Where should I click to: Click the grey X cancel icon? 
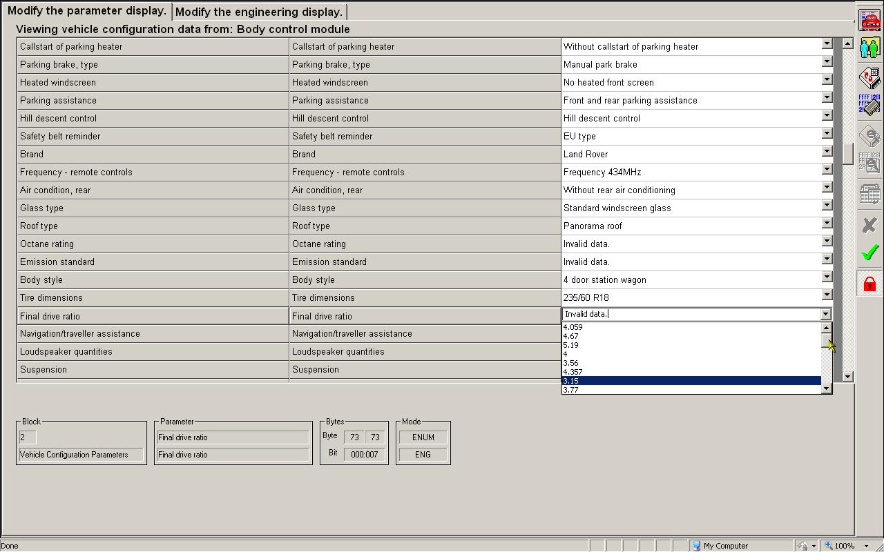tap(869, 224)
